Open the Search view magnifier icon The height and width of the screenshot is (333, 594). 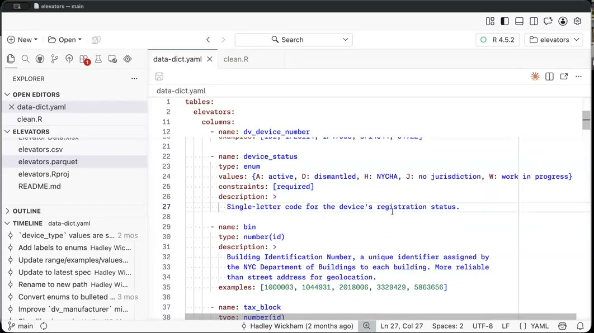pyautogui.click(x=25, y=59)
